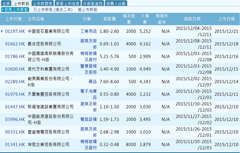
Task: Click offer price 1.80-2.60
Action: tap(109, 32)
